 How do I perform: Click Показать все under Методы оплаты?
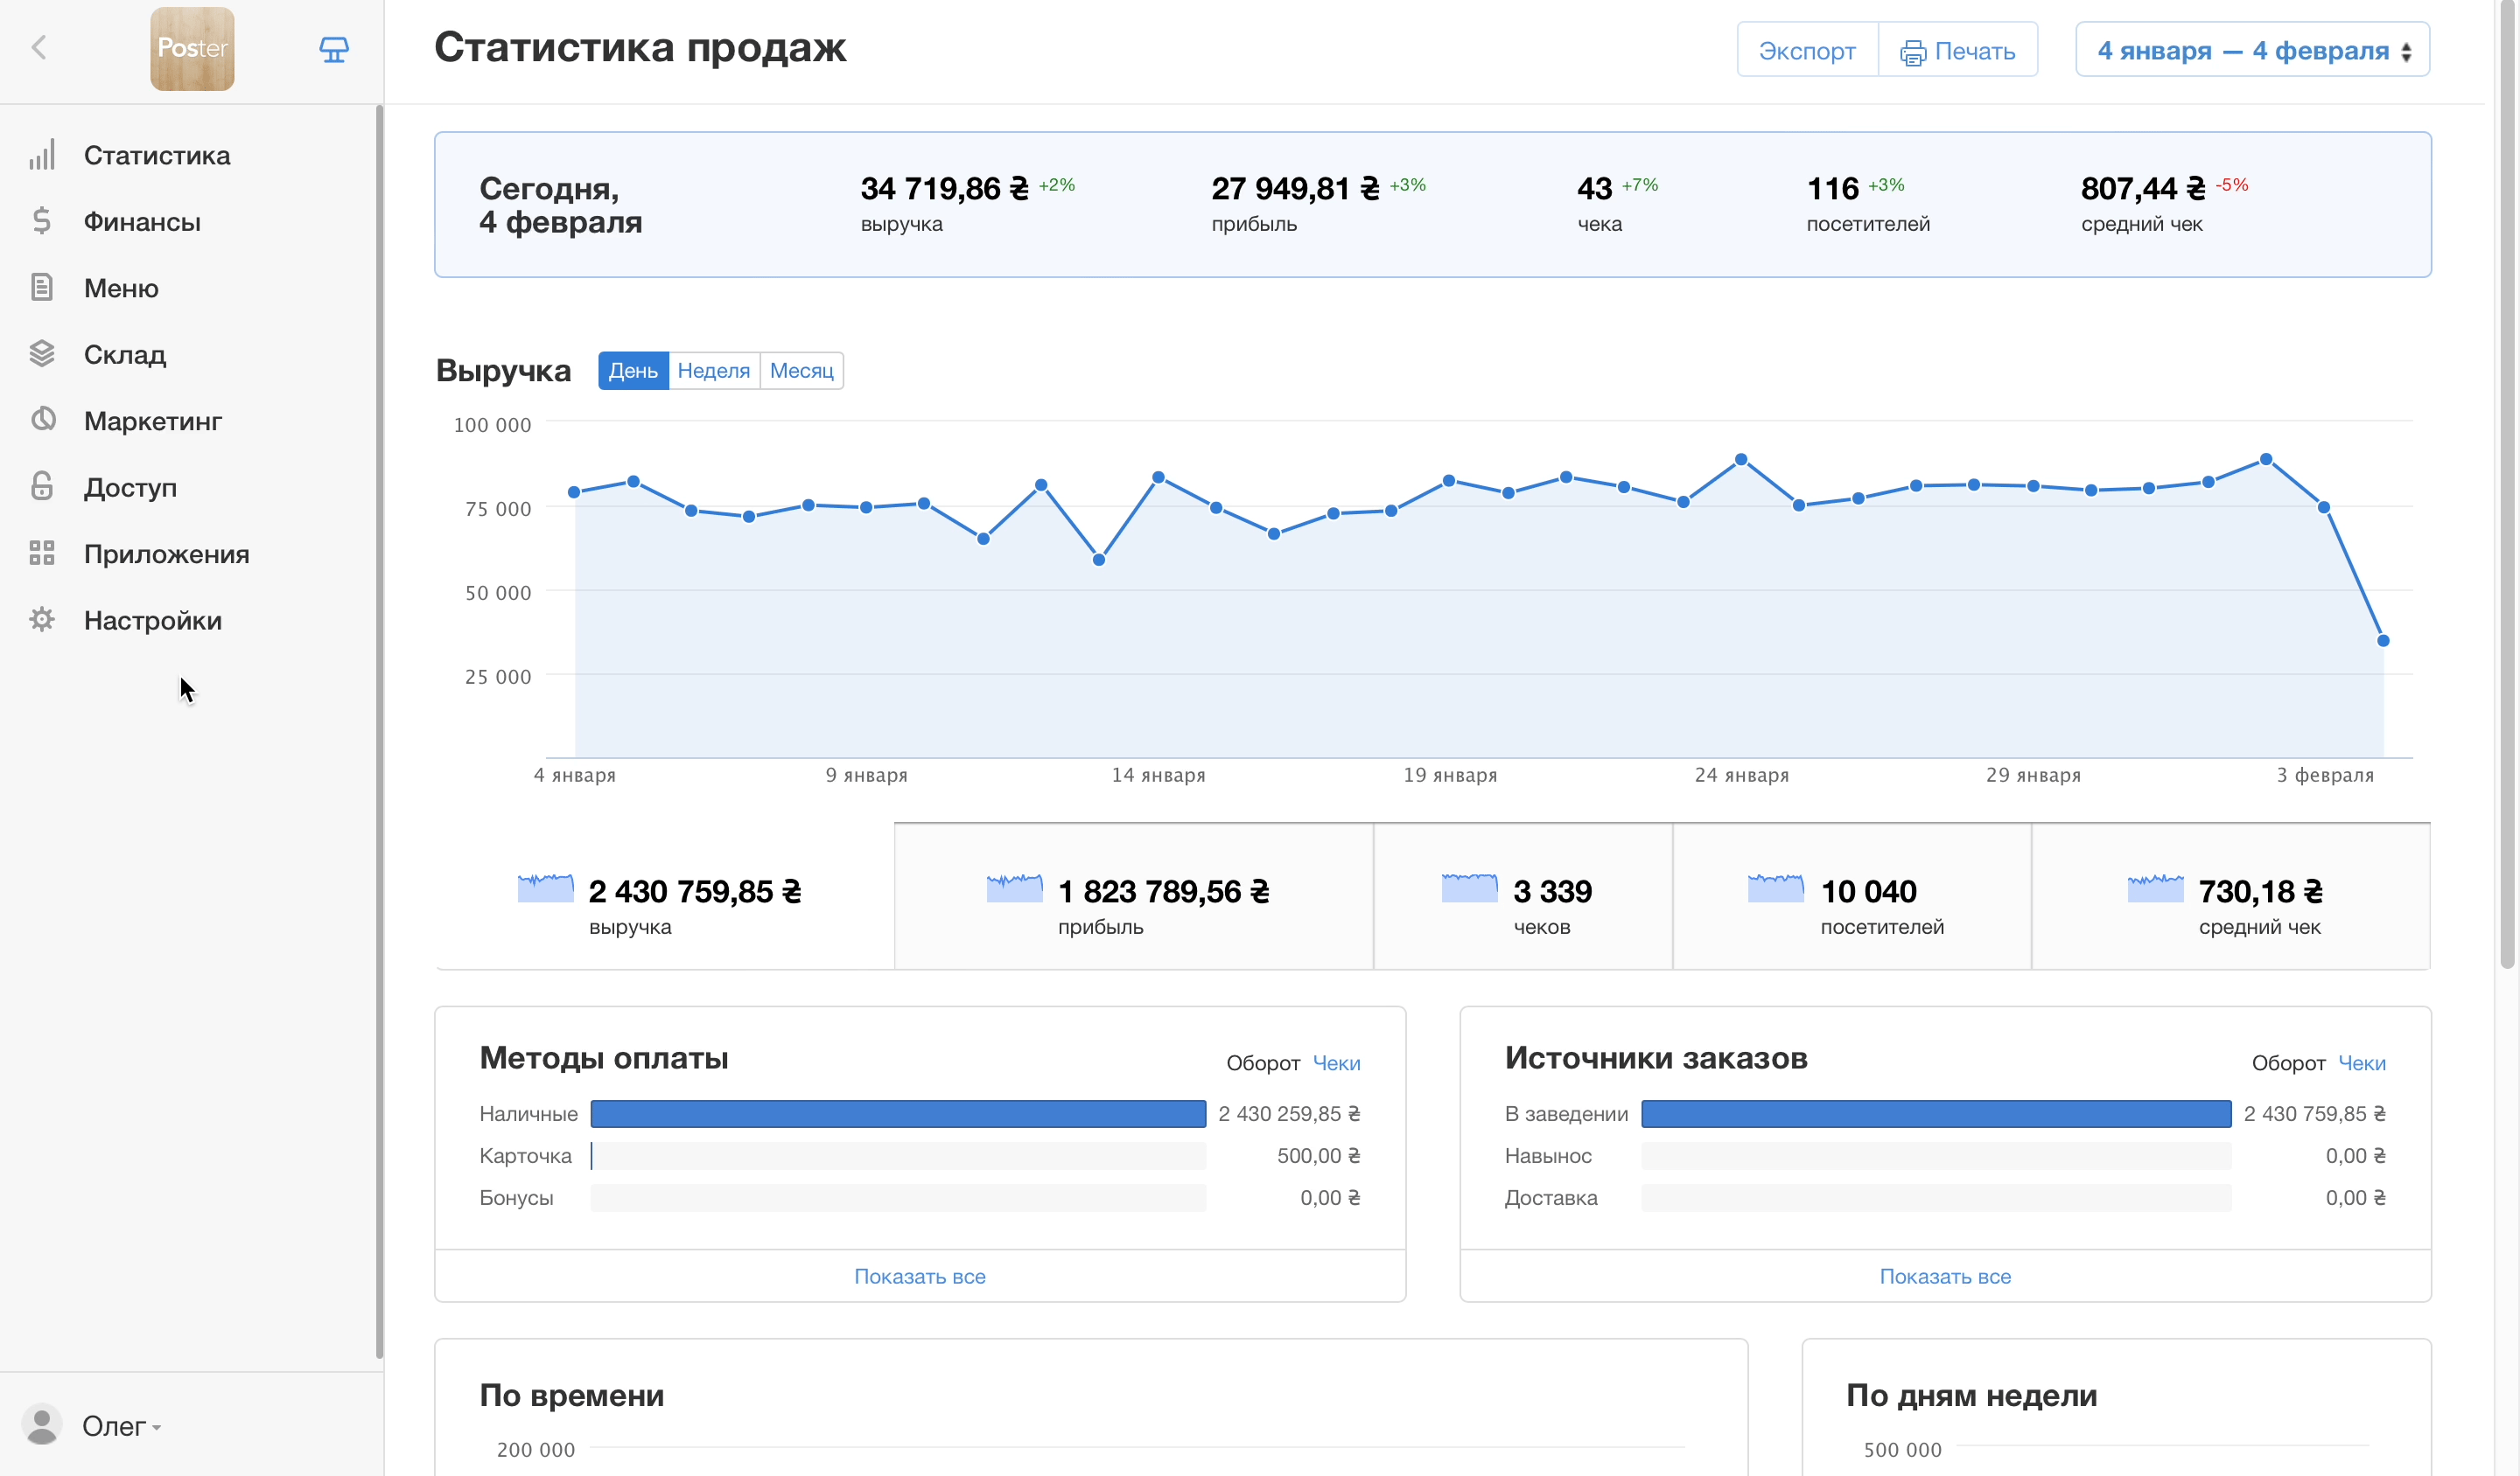pos(919,1276)
